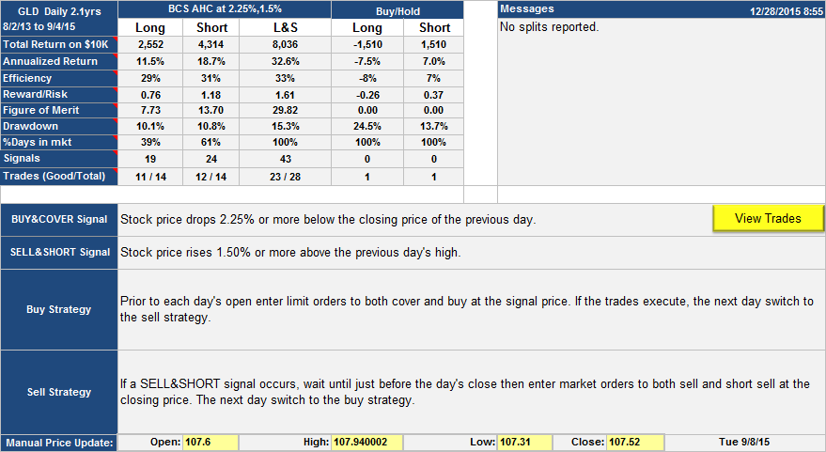This screenshot has height=452, width=826.
Task: Click the Buy Strategy label cell
Action: point(59,308)
